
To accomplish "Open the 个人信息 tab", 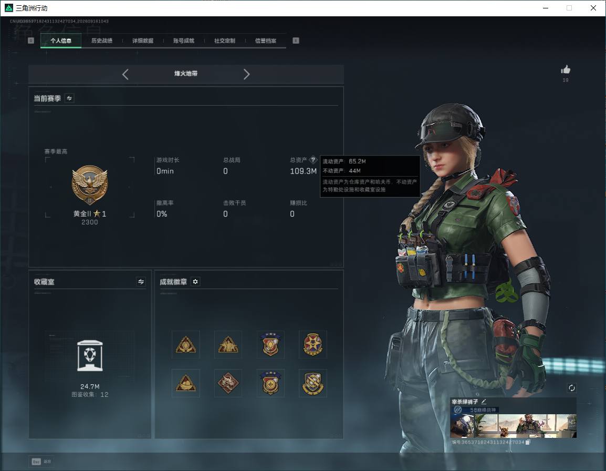I will click(x=61, y=40).
